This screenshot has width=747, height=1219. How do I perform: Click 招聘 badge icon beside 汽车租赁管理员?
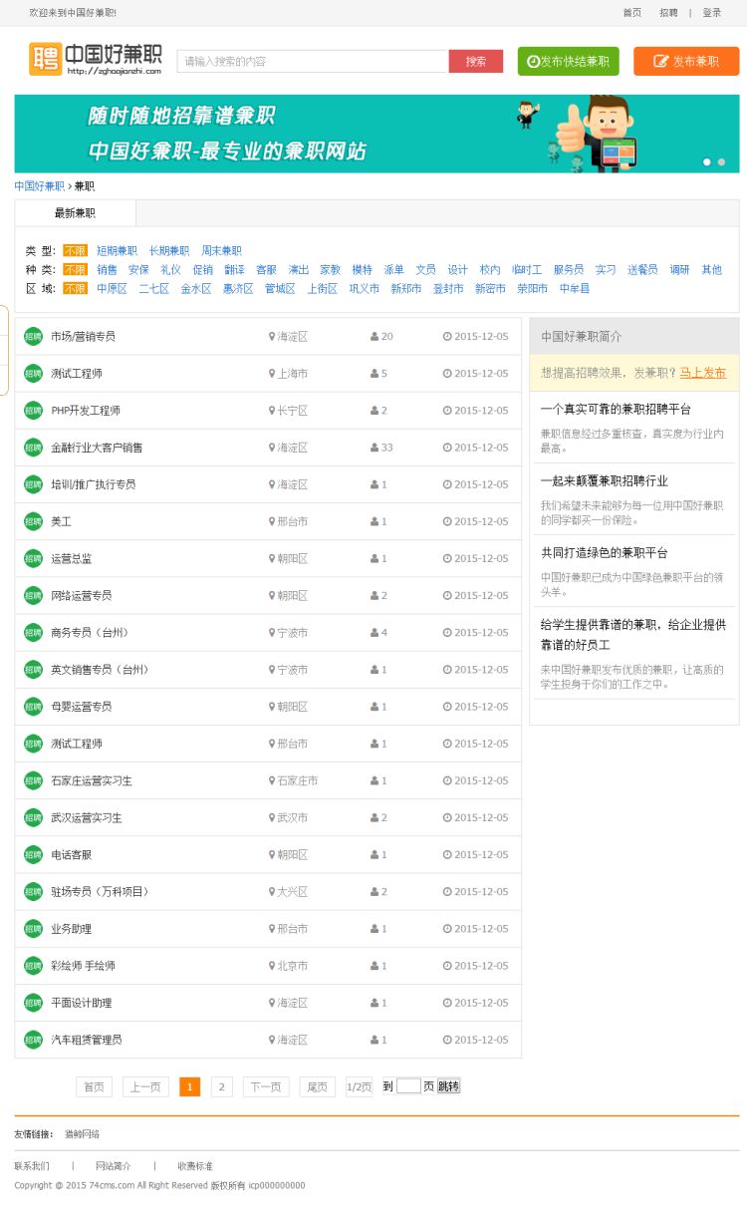pos(34,1040)
